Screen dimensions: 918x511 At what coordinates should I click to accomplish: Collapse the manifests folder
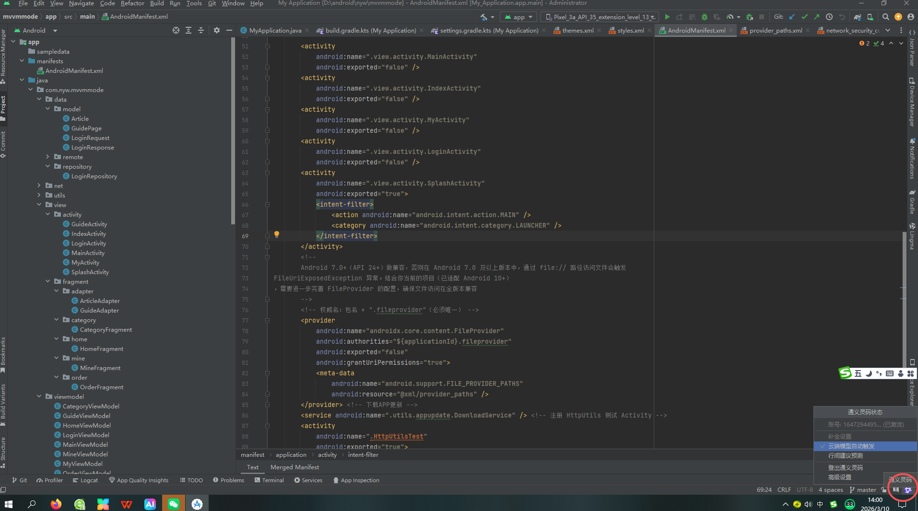22,61
